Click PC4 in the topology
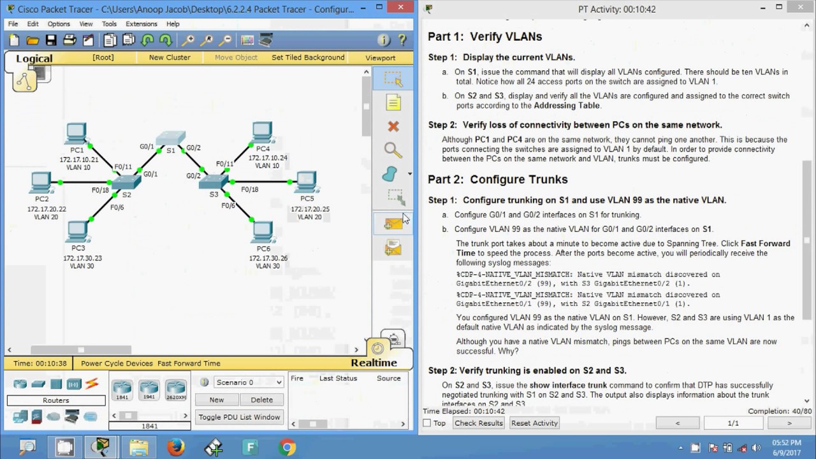This screenshot has width=816, height=459. [262, 134]
